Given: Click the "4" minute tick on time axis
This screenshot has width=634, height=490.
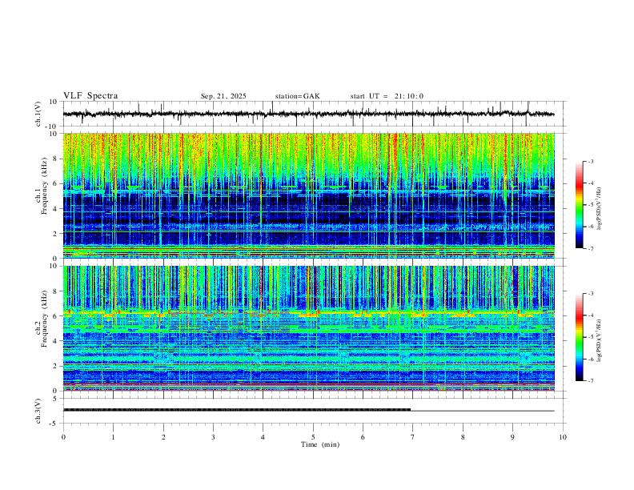Looking at the screenshot, I should [263, 437].
